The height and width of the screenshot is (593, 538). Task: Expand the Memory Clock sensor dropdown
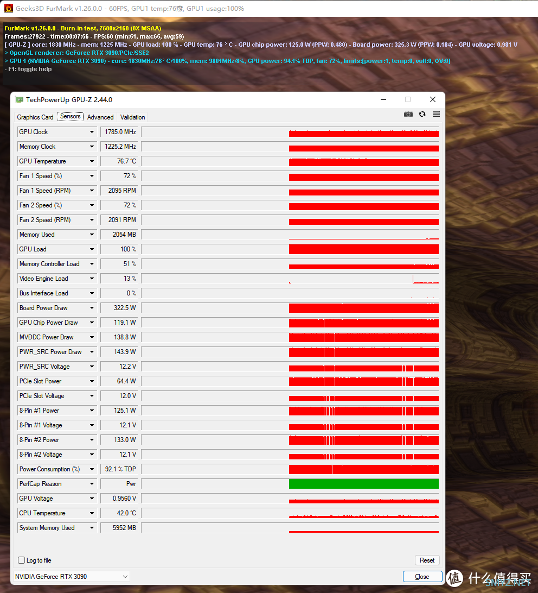pyautogui.click(x=92, y=147)
